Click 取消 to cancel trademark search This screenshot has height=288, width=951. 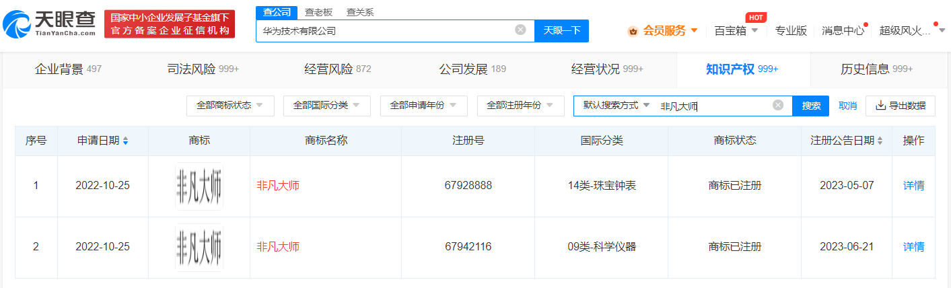(x=847, y=106)
